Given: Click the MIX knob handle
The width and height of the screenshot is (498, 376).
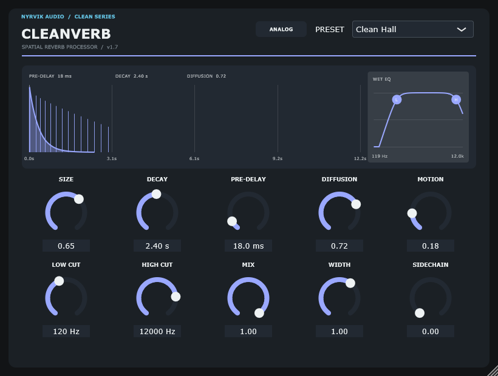Looking at the screenshot, I should 259,313.
